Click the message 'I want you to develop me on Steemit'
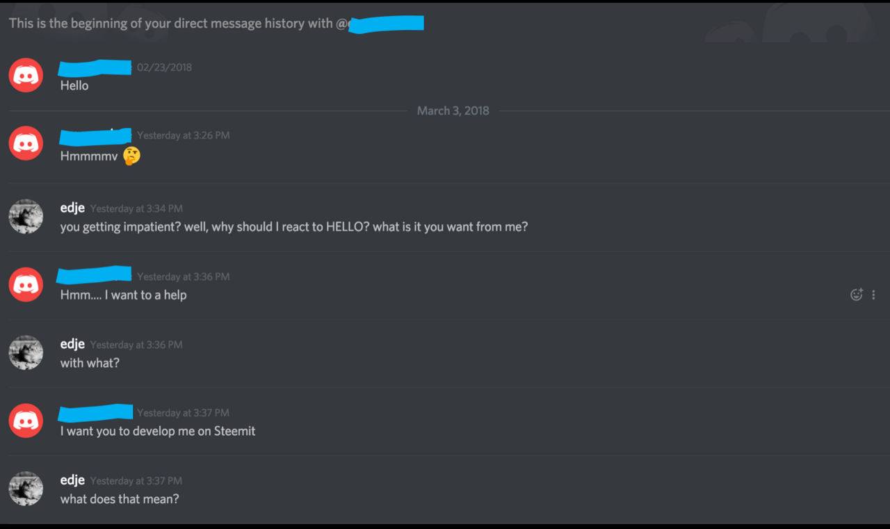 158,431
